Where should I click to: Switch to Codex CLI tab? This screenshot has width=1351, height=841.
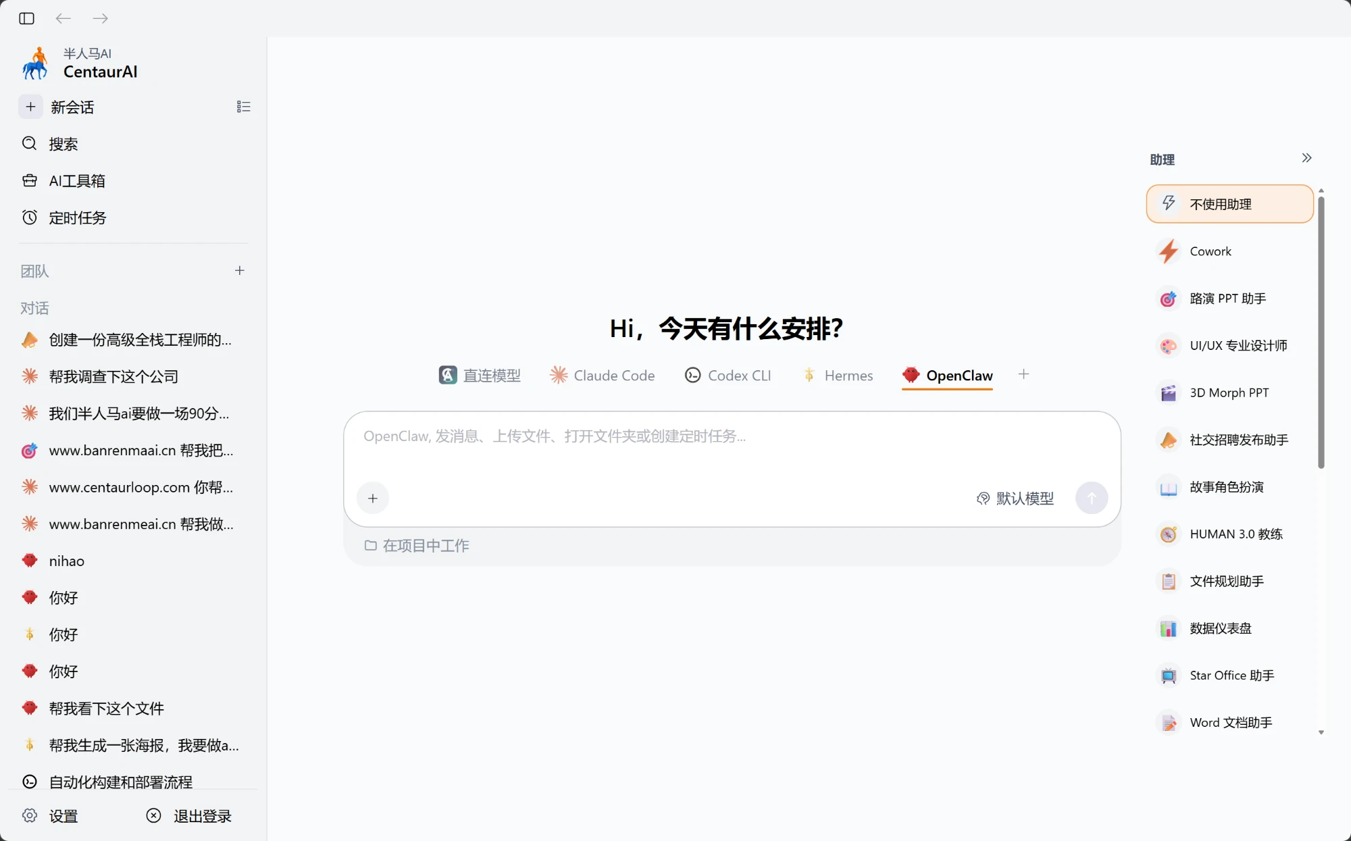click(x=728, y=376)
